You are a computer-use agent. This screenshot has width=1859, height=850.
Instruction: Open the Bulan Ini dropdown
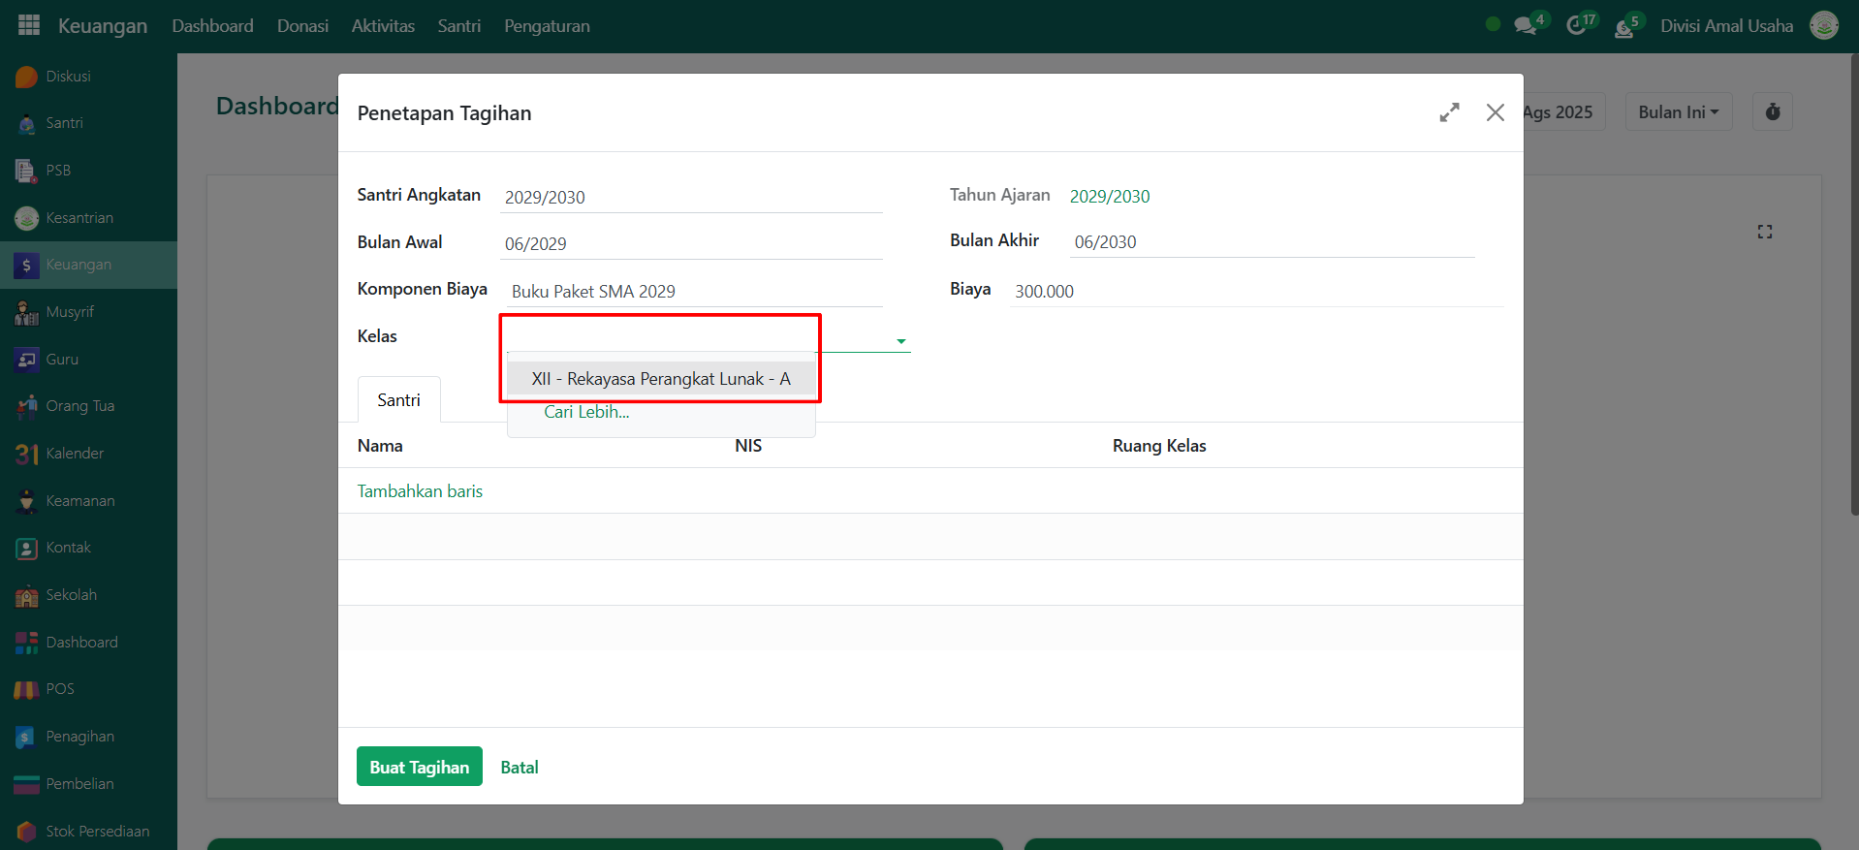coord(1678,112)
